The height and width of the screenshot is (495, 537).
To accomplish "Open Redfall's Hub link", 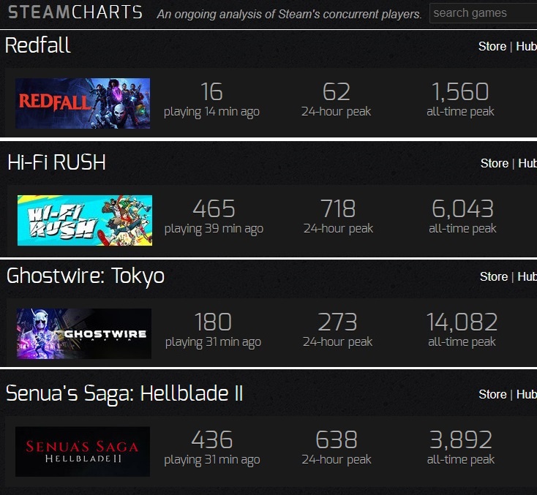I will coord(526,46).
